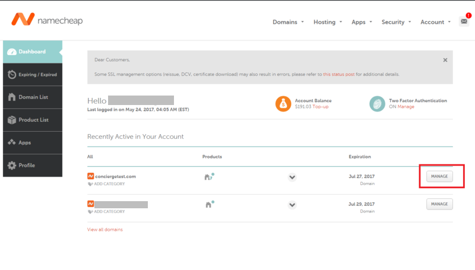Click the Account Balance money bag icon
The height and width of the screenshot is (270, 475).
pos(283,103)
